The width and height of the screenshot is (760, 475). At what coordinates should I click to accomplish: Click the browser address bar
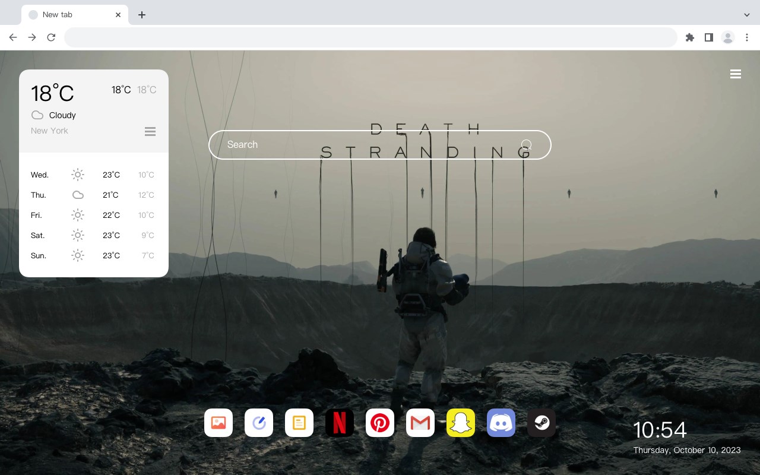370,37
